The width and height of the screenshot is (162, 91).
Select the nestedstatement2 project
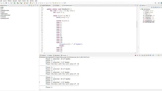(x=5, y=18)
